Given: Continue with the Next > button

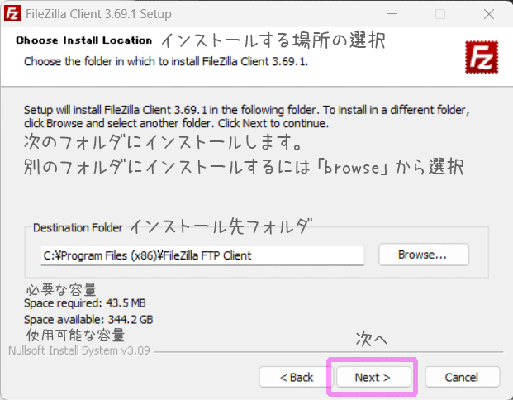Looking at the screenshot, I should point(373,377).
